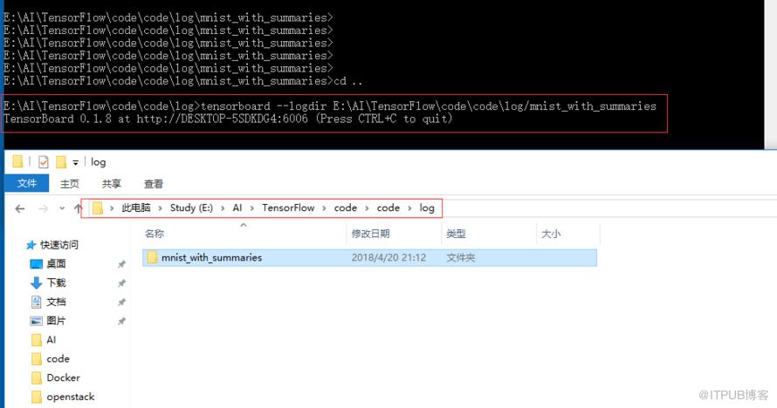Click the tensorboard --logdir command line
This screenshot has height=408, width=777.
tap(329, 105)
